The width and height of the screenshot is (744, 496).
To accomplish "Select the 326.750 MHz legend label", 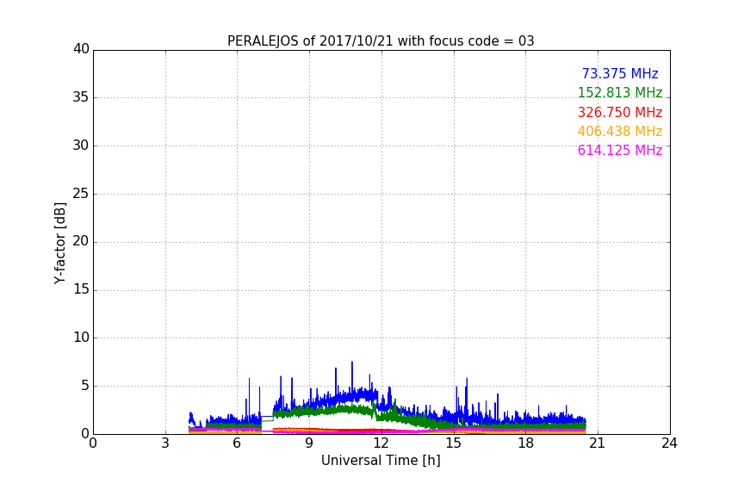I will coord(620,112).
